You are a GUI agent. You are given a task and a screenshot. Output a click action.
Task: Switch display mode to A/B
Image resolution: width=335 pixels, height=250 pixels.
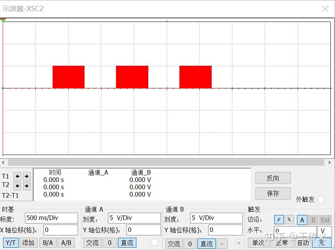pyautogui.click(x=66, y=243)
